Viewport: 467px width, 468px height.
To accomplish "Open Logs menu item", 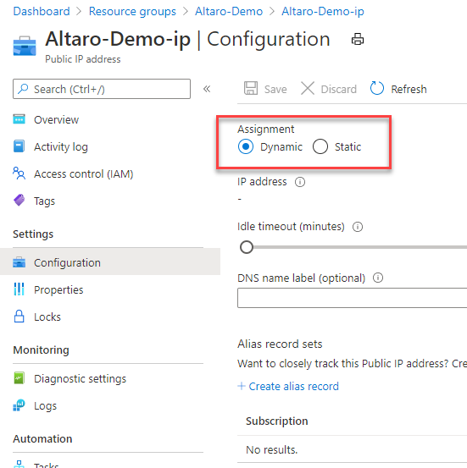I will pos(45,406).
